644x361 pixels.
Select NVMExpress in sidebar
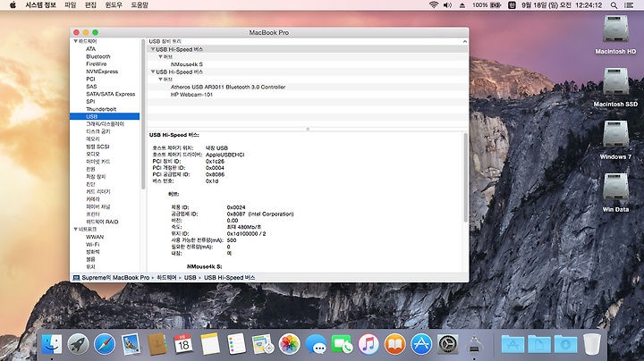[x=102, y=71]
